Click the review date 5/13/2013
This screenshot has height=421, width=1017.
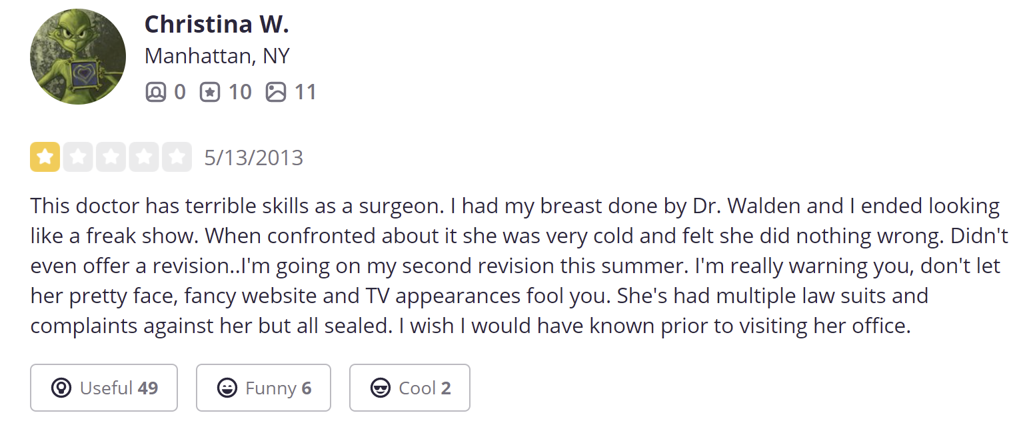tap(254, 158)
